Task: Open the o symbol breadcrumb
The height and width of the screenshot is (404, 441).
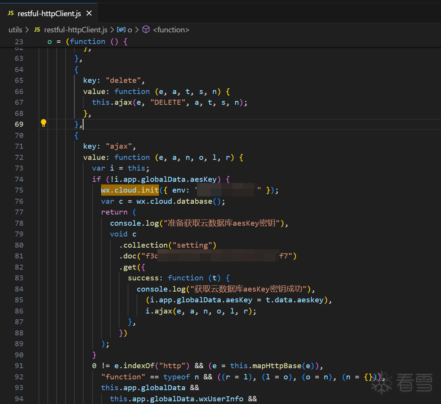Action: coord(130,30)
